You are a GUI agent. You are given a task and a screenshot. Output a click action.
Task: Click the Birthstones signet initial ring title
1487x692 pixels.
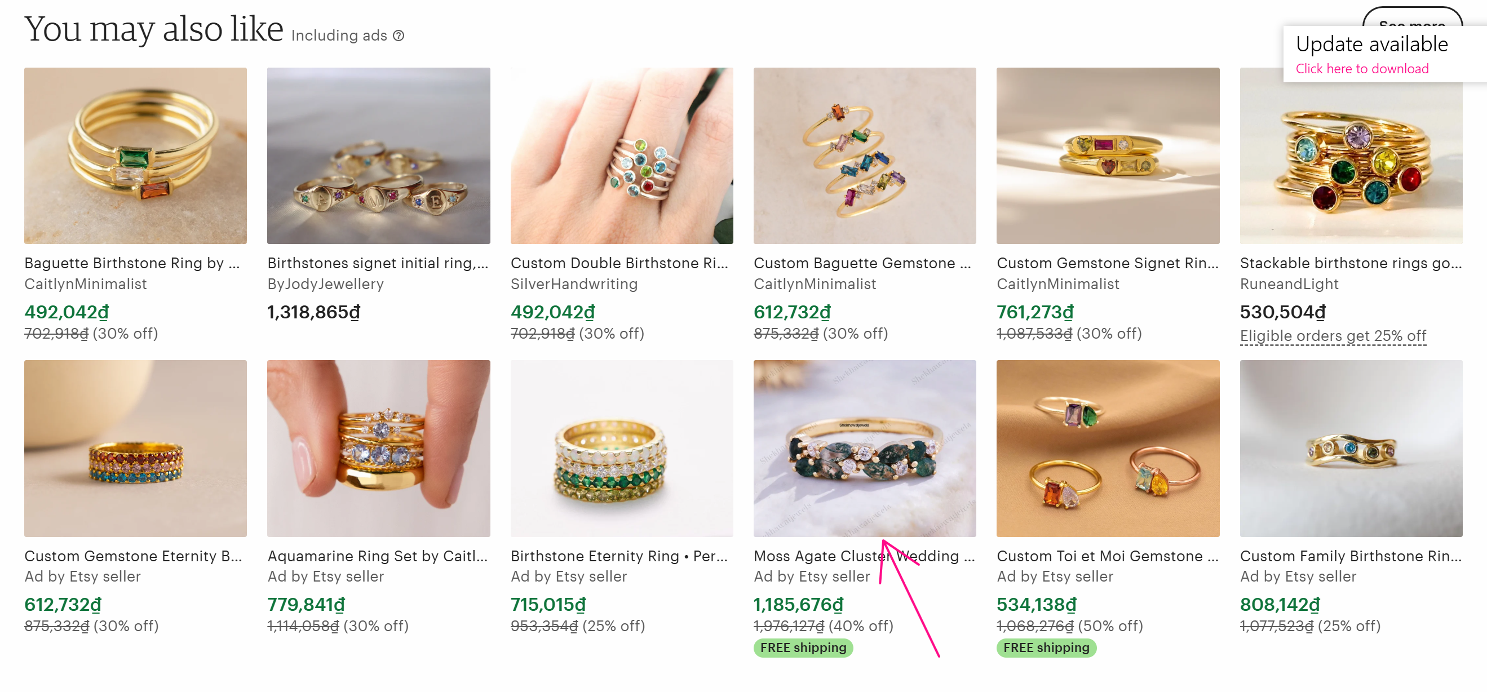[378, 263]
